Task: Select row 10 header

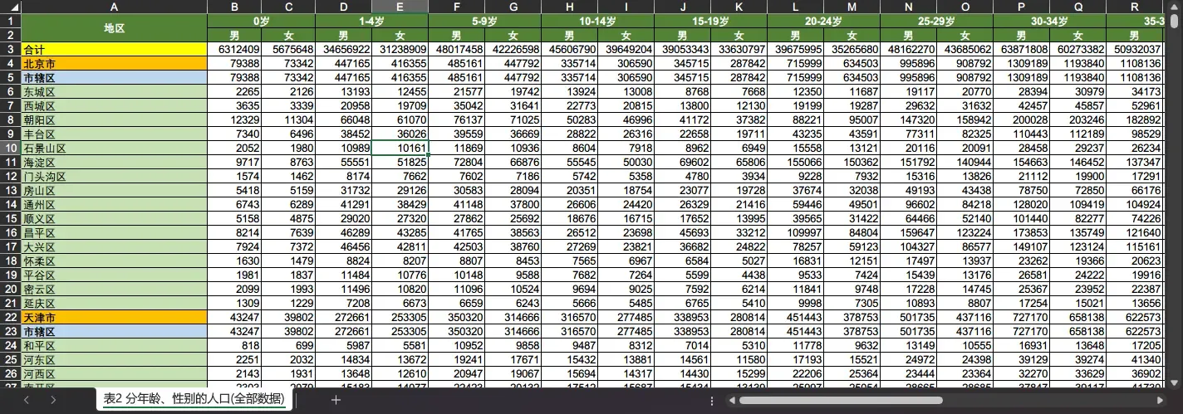Action: pyautogui.click(x=10, y=148)
